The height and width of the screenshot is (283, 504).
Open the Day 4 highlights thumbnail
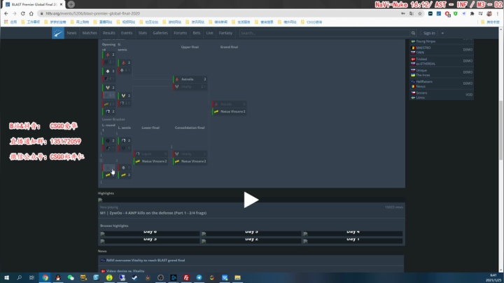(353, 233)
